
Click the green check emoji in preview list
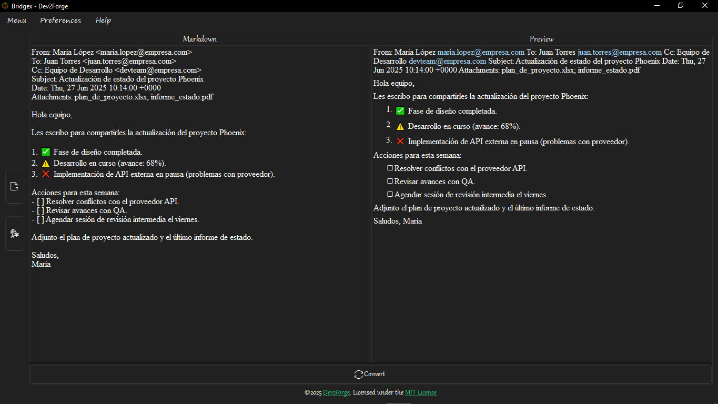(400, 111)
